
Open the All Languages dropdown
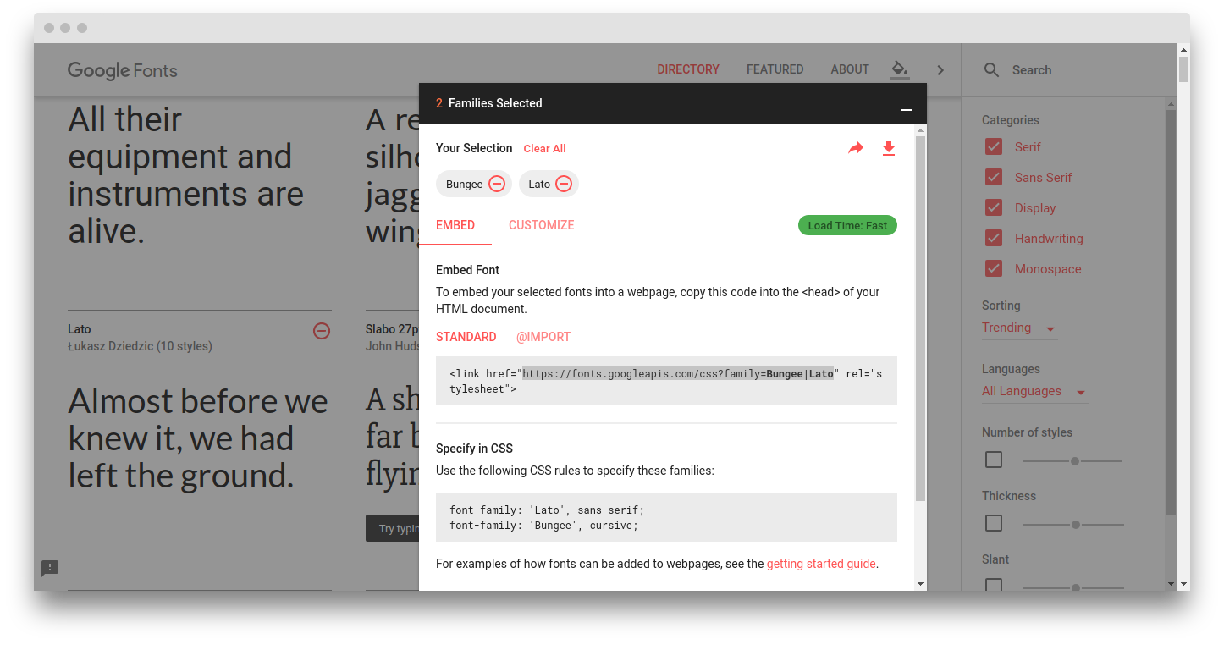coord(1034,392)
